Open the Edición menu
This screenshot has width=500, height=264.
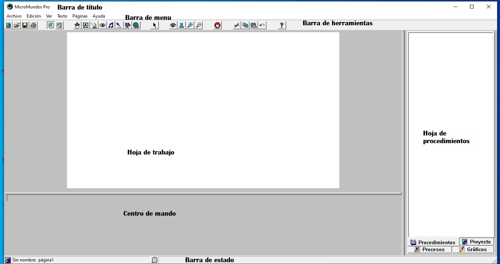pyautogui.click(x=34, y=16)
